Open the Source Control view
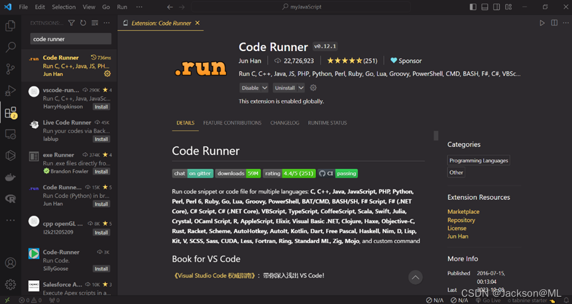Viewport: 572px width, 304px height. pos(10,69)
